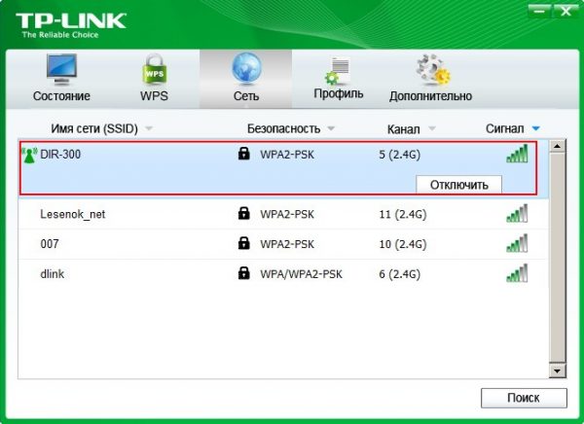Click the Поиск button
The width and height of the screenshot is (584, 424).
click(x=524, y=398)
